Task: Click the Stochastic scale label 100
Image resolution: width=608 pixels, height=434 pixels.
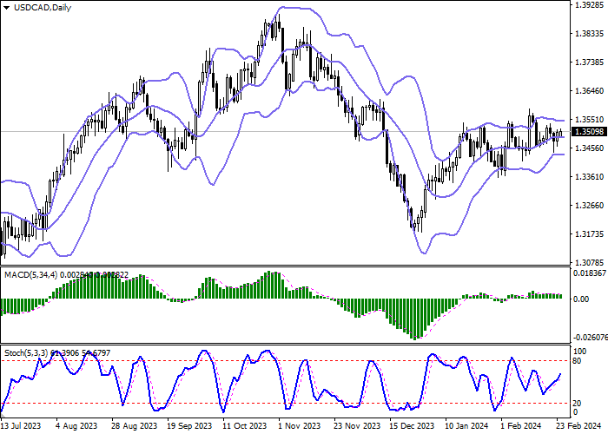Action: click(x=579, y=352)
